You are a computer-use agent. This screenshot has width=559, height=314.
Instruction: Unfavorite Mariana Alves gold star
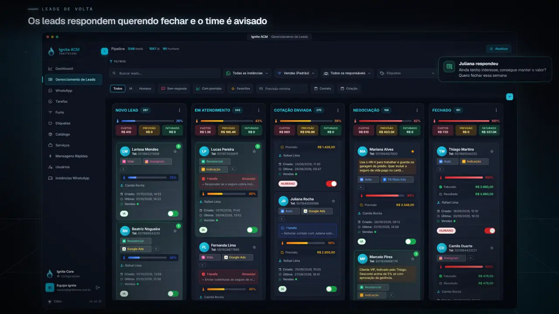pyautogui.click(x=413, y=151)
